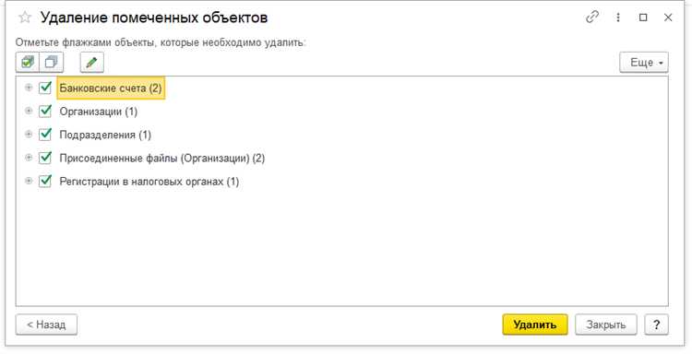Copy link to this form via chain icon
The width and height of the screenshot is (692, 354).
point(592,18)
